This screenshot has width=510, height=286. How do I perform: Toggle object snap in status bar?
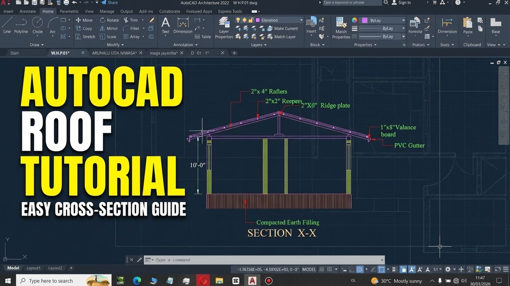381,269
